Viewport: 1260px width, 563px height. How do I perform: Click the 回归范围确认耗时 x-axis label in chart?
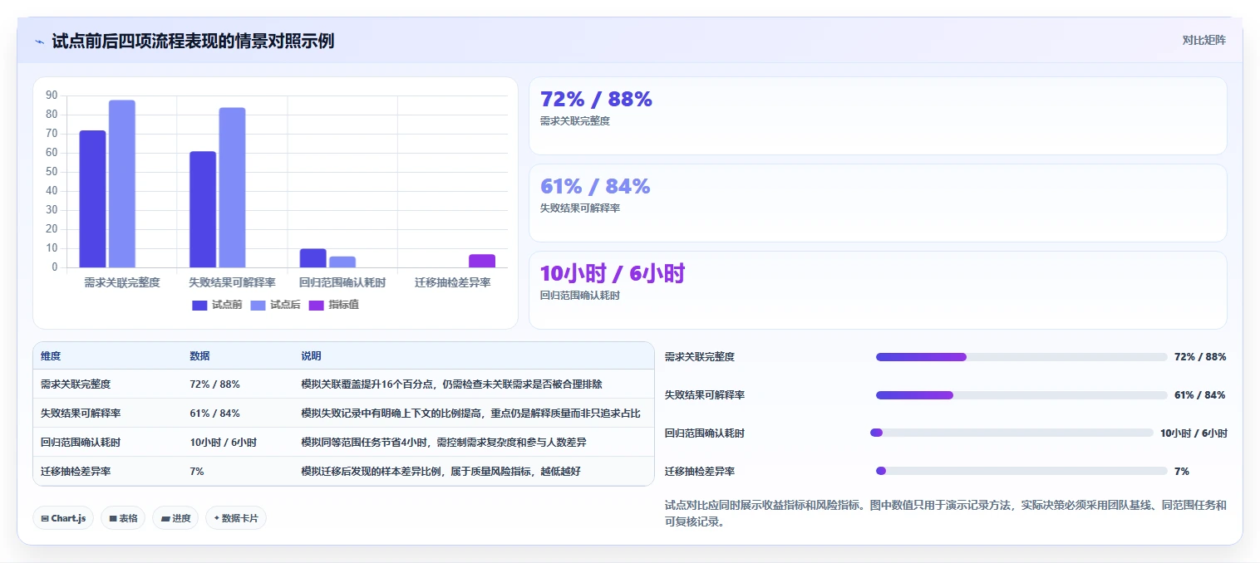click(x=342, y=282)
